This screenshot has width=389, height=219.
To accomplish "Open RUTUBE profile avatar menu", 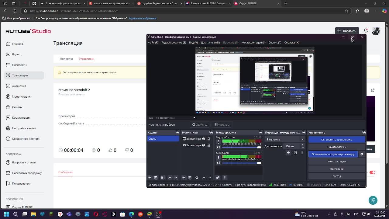I will (376, 31).
